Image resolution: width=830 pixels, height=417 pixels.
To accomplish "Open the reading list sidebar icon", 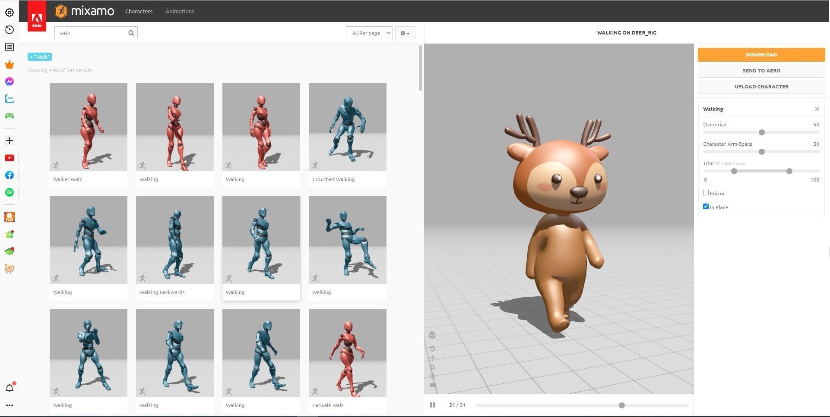I will (x=10, y=47).
